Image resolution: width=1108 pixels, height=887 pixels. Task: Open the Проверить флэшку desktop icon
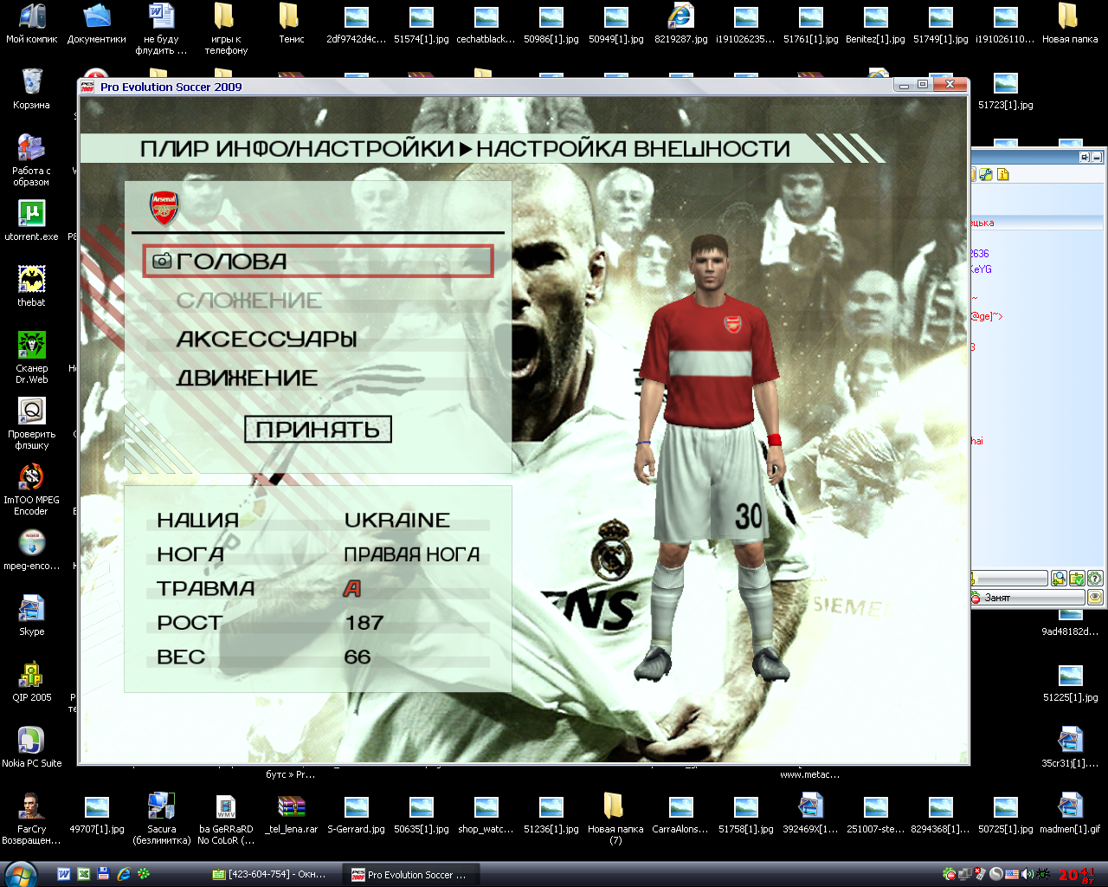click(x=32, y=424)
